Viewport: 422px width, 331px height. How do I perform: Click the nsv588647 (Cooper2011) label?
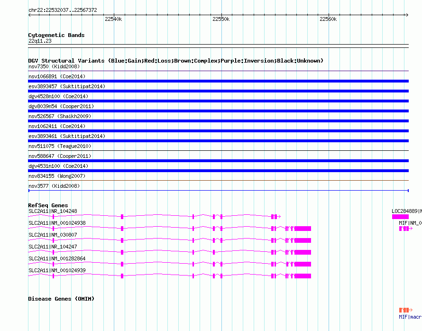point(60,156)
